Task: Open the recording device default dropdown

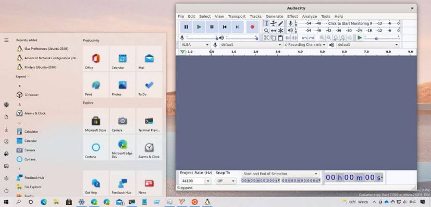Action: (251, 45)
